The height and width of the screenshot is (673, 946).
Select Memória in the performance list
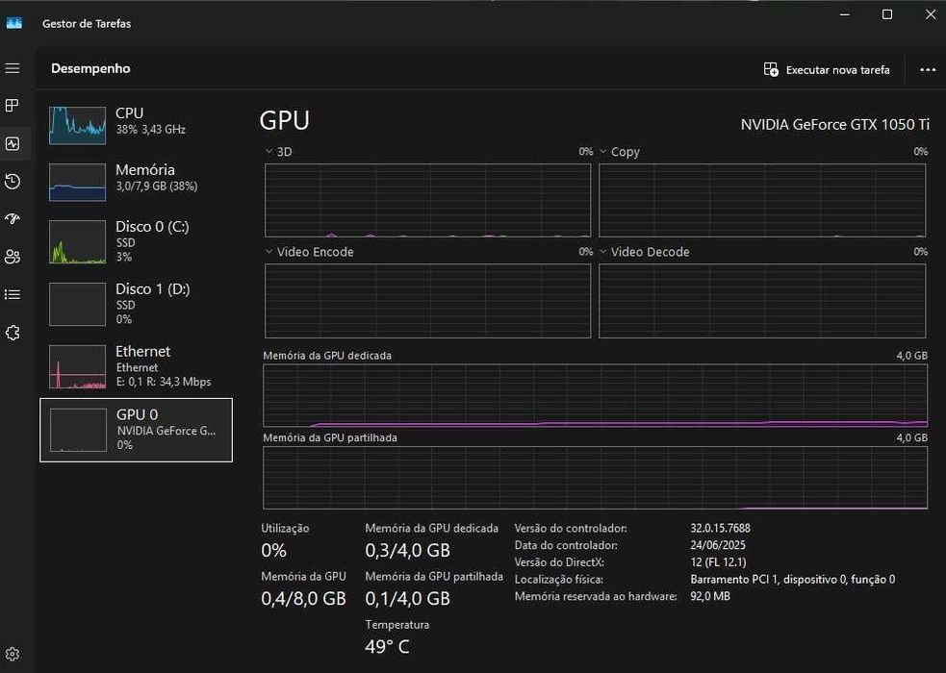coord(136,178)
